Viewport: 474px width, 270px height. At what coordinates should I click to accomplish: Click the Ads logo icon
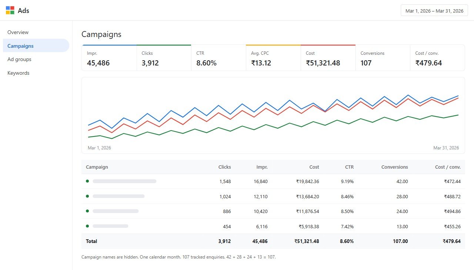tap(10, 10)
